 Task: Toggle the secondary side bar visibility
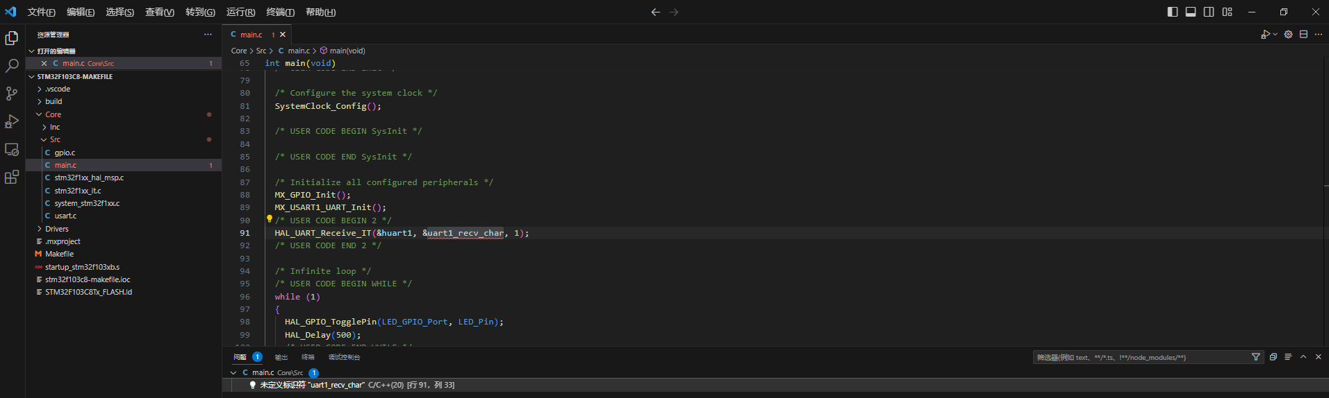tap(1209, 12)
